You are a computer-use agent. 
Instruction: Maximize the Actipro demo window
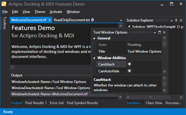tap(172, 4)
